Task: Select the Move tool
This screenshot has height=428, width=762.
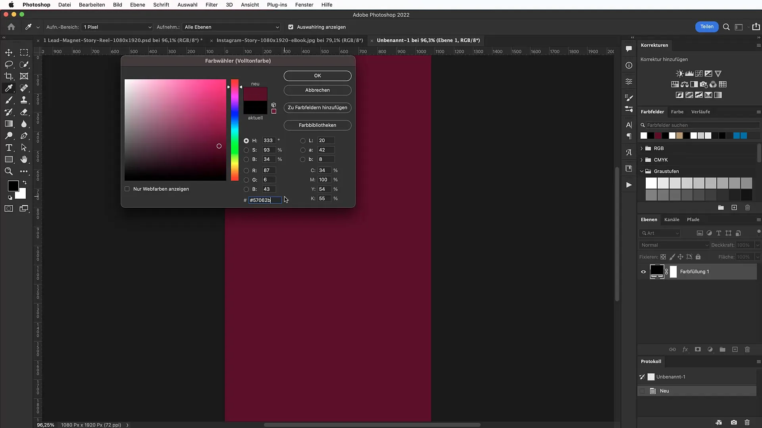Action: (9, 52)
